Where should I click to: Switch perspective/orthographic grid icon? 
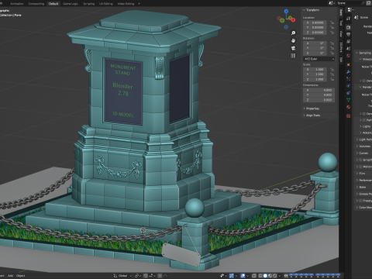point(293,56)
